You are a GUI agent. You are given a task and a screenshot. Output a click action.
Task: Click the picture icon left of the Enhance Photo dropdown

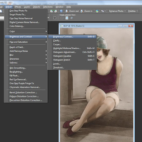tap(97, 11)
